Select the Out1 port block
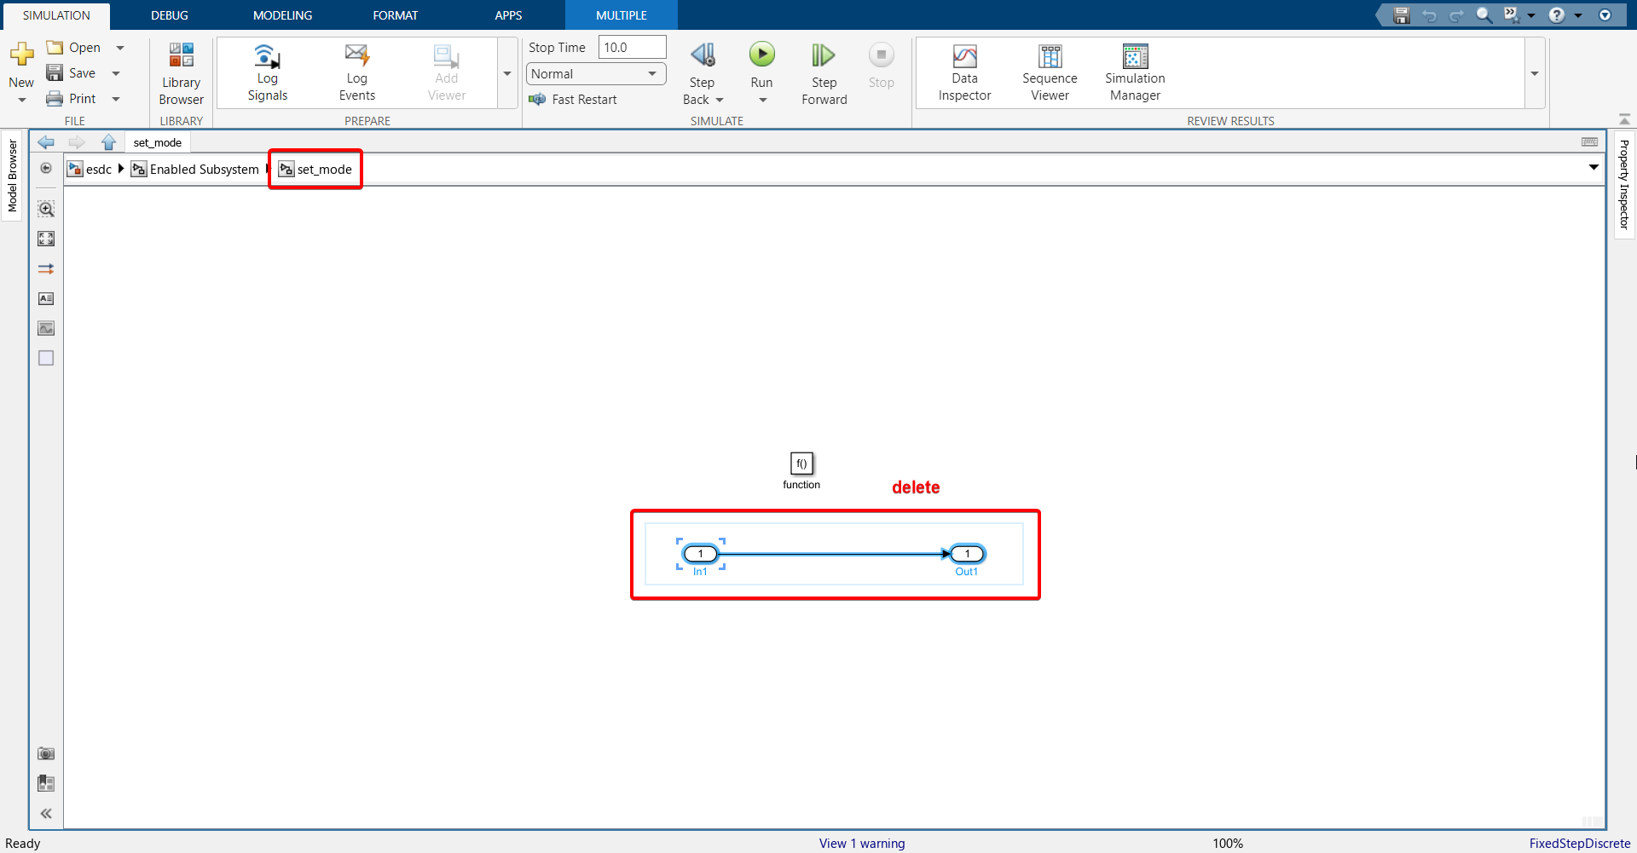This screenshot has width=1637, height=853. [967, 554]
